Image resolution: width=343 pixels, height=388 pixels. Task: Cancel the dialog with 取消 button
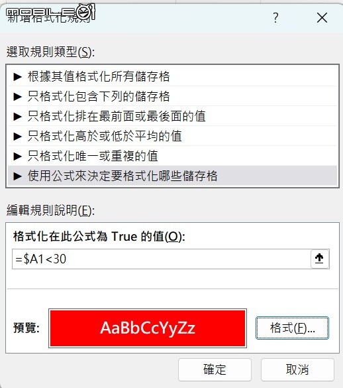click(297, 369)
